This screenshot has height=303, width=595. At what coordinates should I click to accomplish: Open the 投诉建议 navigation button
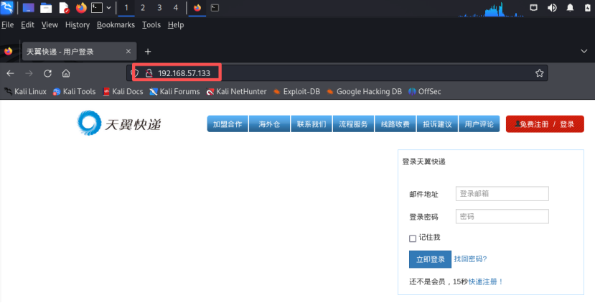click(x=437, y=124)
